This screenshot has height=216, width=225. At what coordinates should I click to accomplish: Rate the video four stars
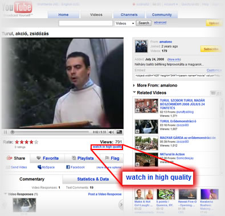tap(31, 142)
